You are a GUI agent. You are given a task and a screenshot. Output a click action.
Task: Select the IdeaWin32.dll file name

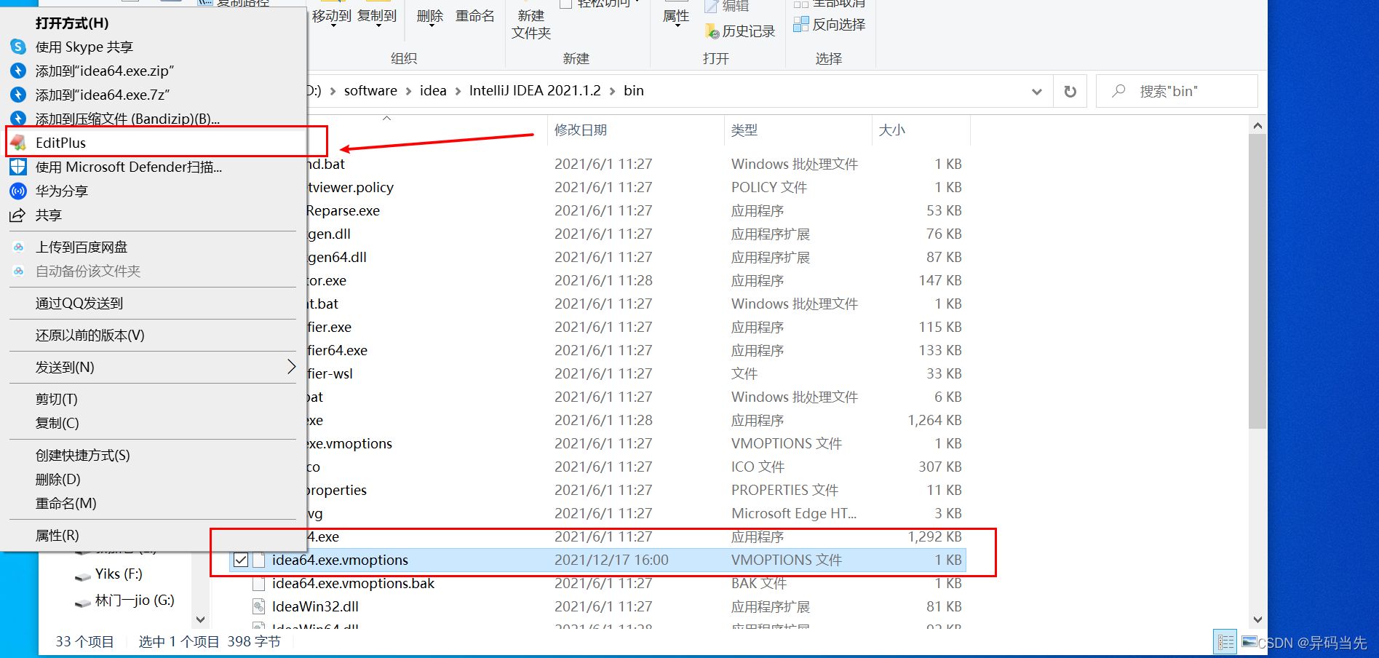click(315, 606)
